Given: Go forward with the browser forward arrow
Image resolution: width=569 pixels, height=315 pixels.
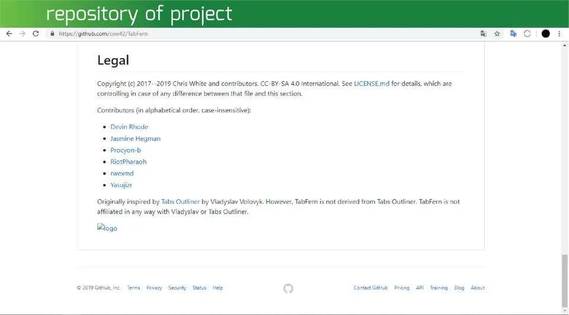Looking at the screenshot, I should click(23, 34).
